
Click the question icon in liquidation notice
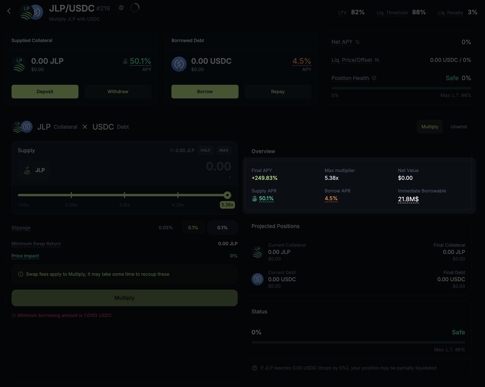255,368
